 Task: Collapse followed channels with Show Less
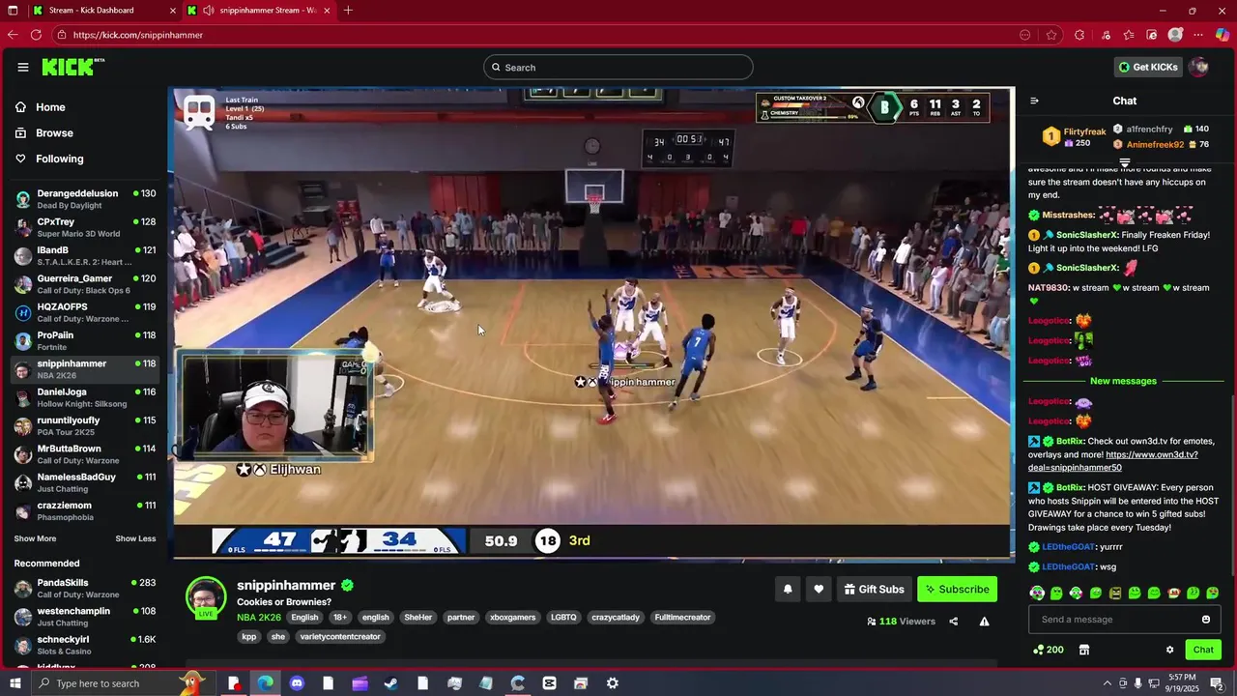coord(135,538)
